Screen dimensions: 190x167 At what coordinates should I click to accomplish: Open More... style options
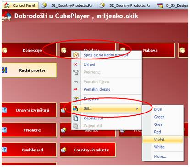(x=163, y=156)
